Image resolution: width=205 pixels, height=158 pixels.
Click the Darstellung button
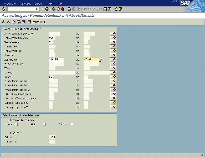pos(36,22)
